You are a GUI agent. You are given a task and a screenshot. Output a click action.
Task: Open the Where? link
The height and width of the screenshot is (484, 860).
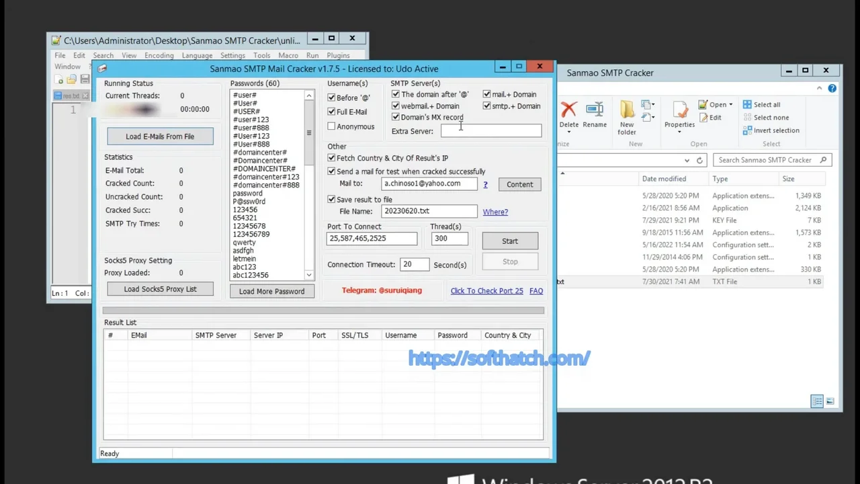click(495, 212)
